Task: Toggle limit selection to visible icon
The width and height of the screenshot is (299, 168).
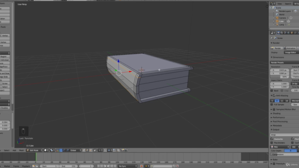Action: (95, 150)
